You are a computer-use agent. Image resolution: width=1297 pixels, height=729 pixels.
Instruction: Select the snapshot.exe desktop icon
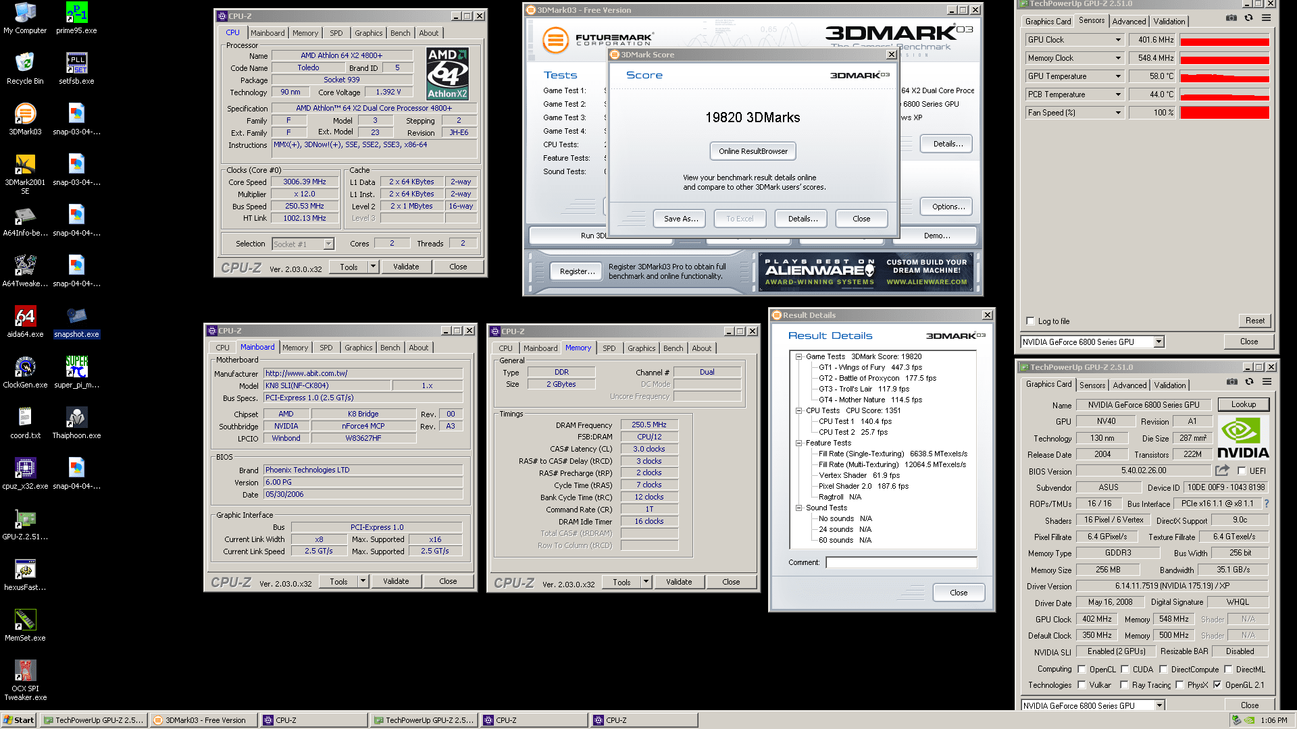pos(76,321)
